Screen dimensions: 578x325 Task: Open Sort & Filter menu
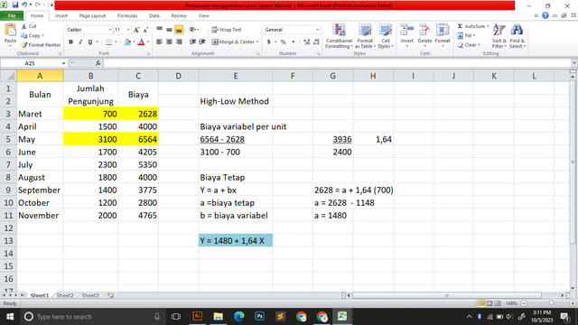click(499, 36)
